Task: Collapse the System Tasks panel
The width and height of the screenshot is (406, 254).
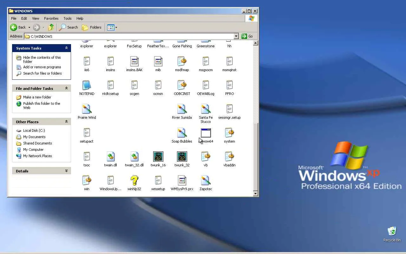Action: (x=66, y=48)
